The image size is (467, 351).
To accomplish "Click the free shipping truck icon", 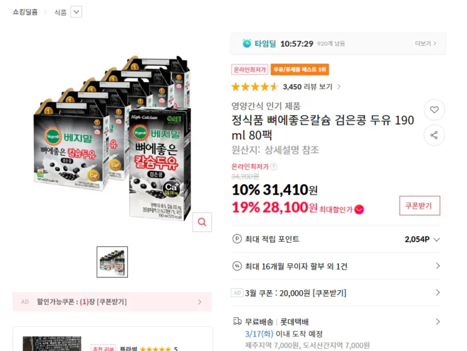I will (x=237, y=321).
